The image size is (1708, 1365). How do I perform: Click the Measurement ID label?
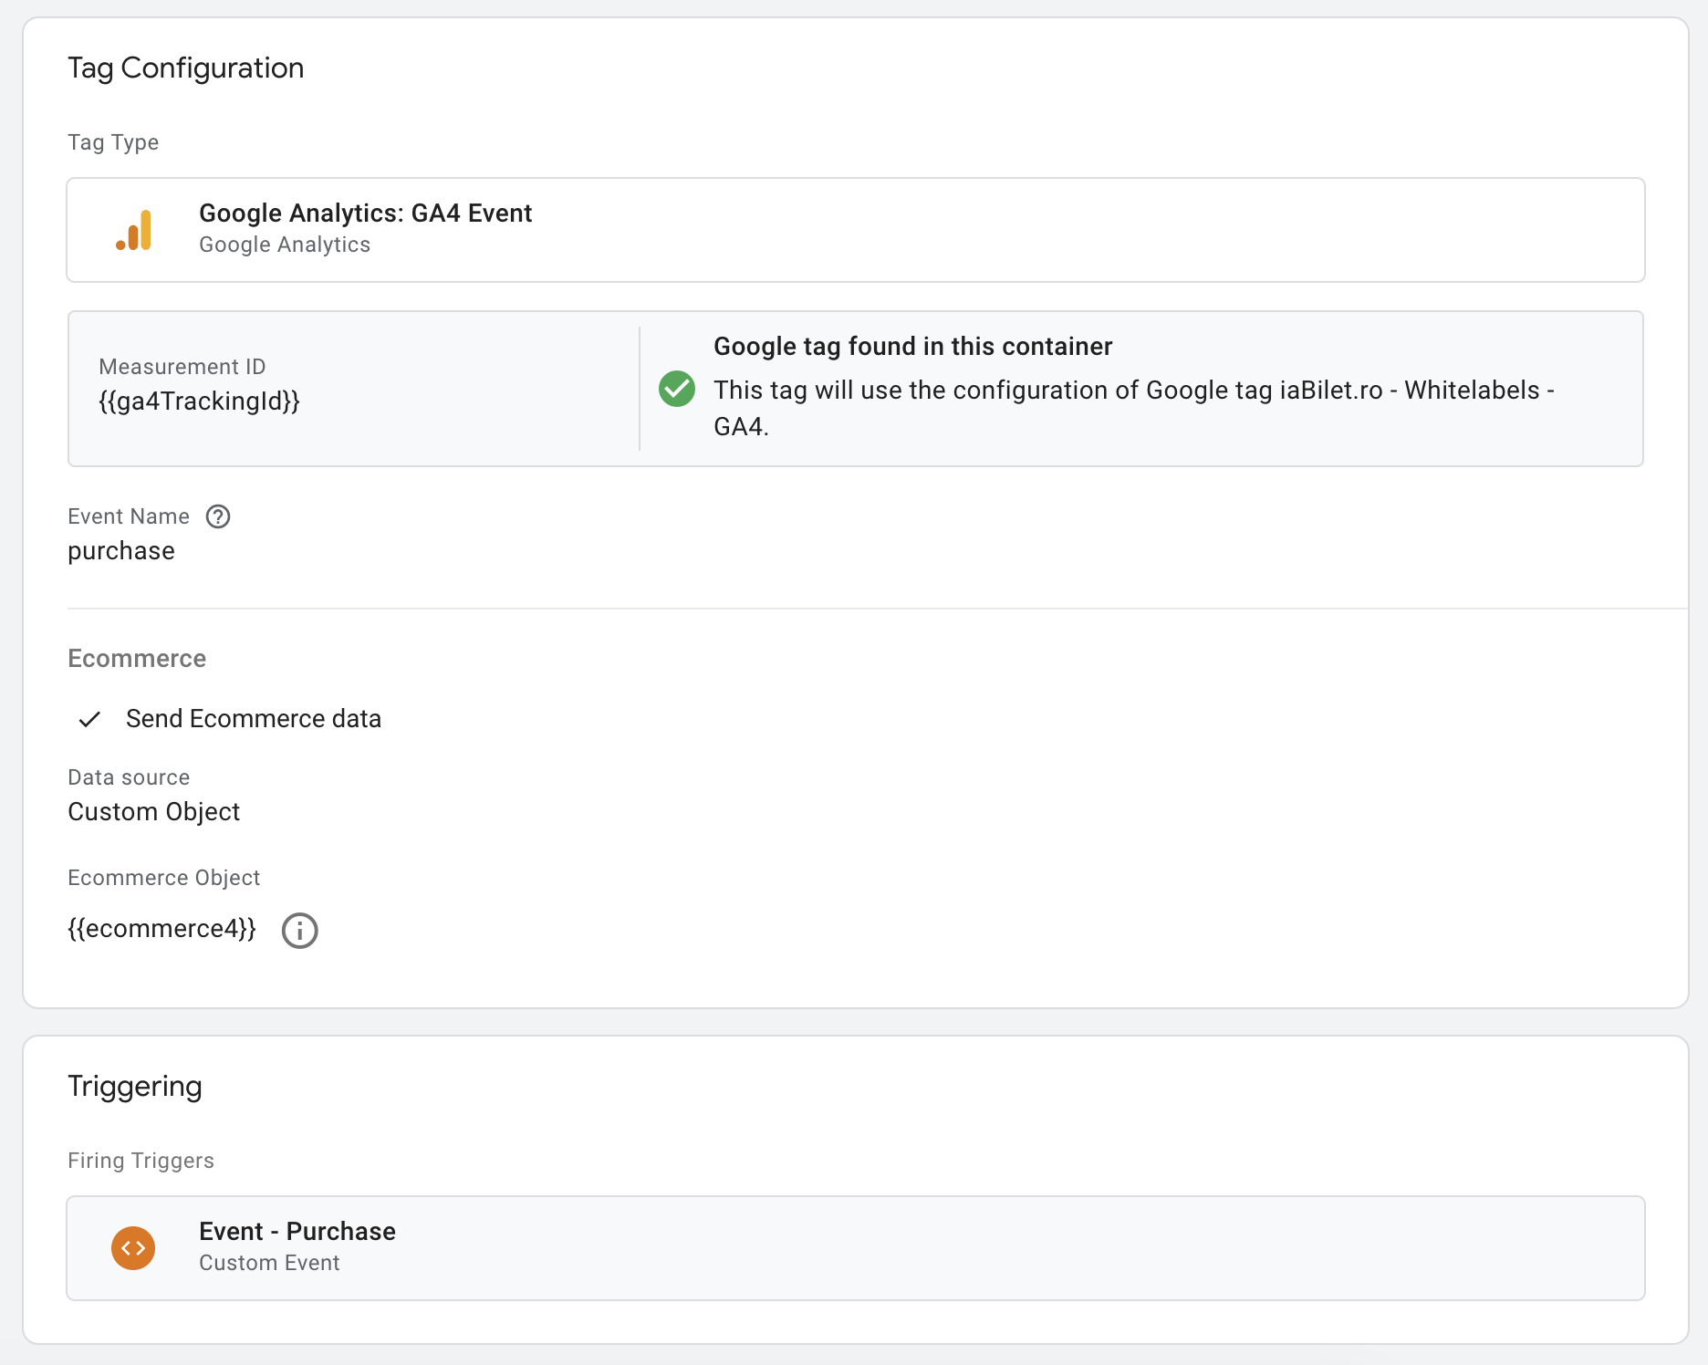pos(182,367)
